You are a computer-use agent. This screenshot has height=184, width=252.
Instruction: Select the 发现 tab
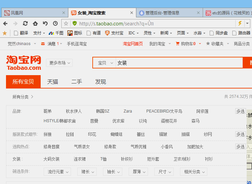pos(101,82)
